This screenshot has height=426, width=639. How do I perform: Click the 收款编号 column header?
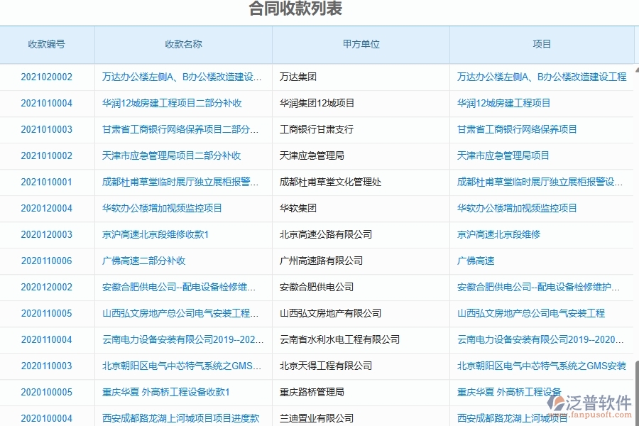[x=47, y=43]
